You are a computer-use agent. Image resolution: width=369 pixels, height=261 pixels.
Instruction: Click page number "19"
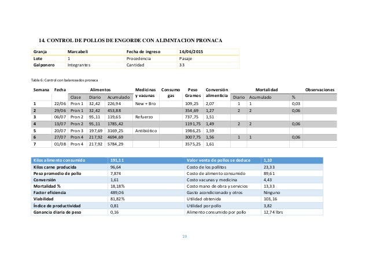click(184, 236)
